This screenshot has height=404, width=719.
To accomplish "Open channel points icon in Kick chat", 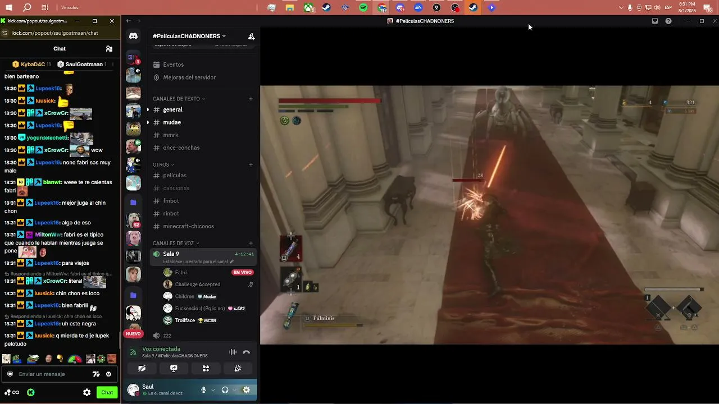I will point(12,393).
